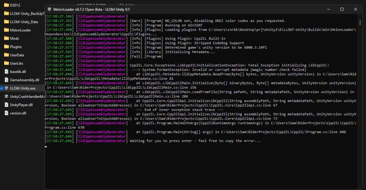Click the GameAssembly.dll file icon
366x190 pixels.
click(6, 80)
